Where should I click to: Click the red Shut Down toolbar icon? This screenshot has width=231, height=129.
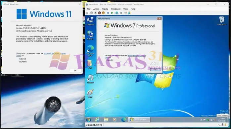point(99,13)
